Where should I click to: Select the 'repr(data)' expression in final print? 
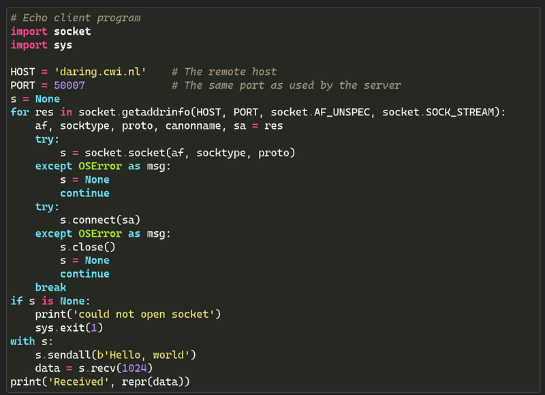(157, 381)
